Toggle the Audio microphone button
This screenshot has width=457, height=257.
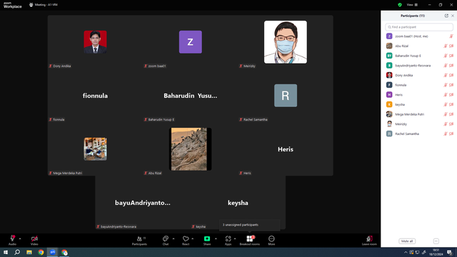pyautogui.click(x=12, y=241)
